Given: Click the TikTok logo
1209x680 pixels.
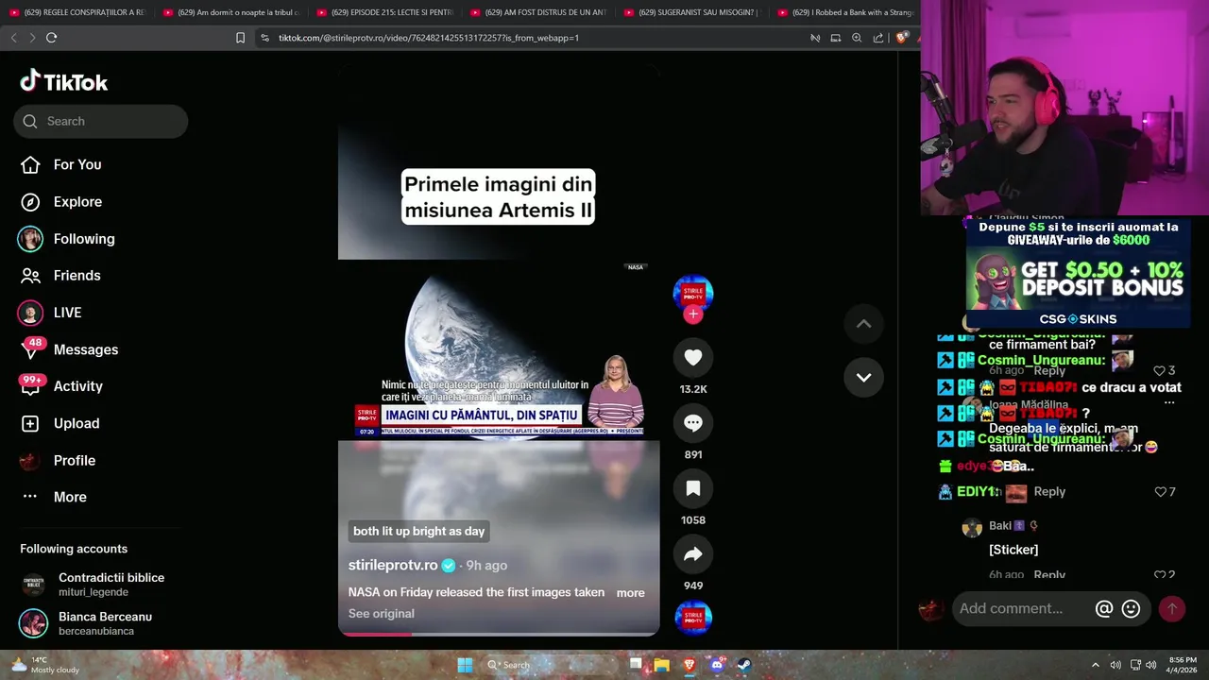Looking at the screenshot, I should (64, 82).
